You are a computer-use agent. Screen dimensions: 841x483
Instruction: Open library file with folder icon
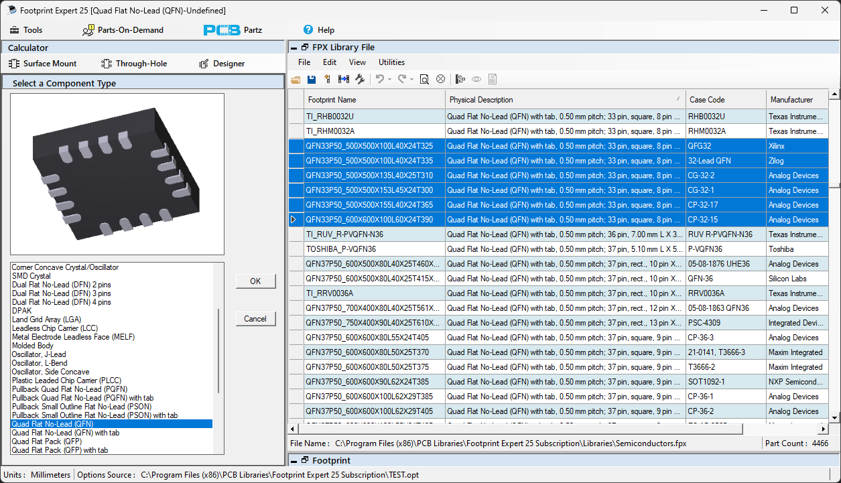click(x=296, y=79)
